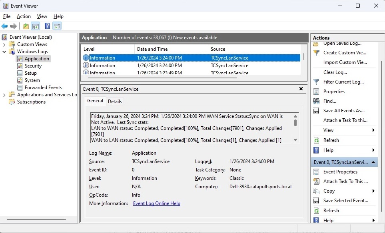Click the Save All Events As disk icon
This screenshot has width=385, height=233.
coord(317,110)
